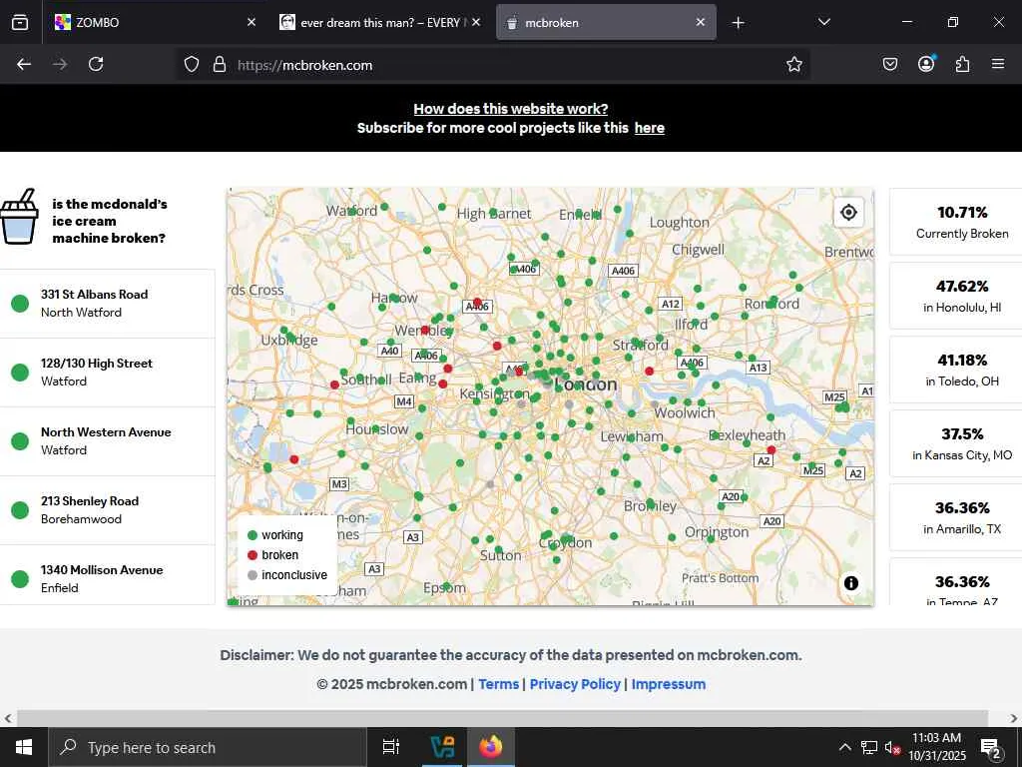Open the Firefox View recent browsing button
Viewport: 1022px width, 767px height.
point(20,22)
